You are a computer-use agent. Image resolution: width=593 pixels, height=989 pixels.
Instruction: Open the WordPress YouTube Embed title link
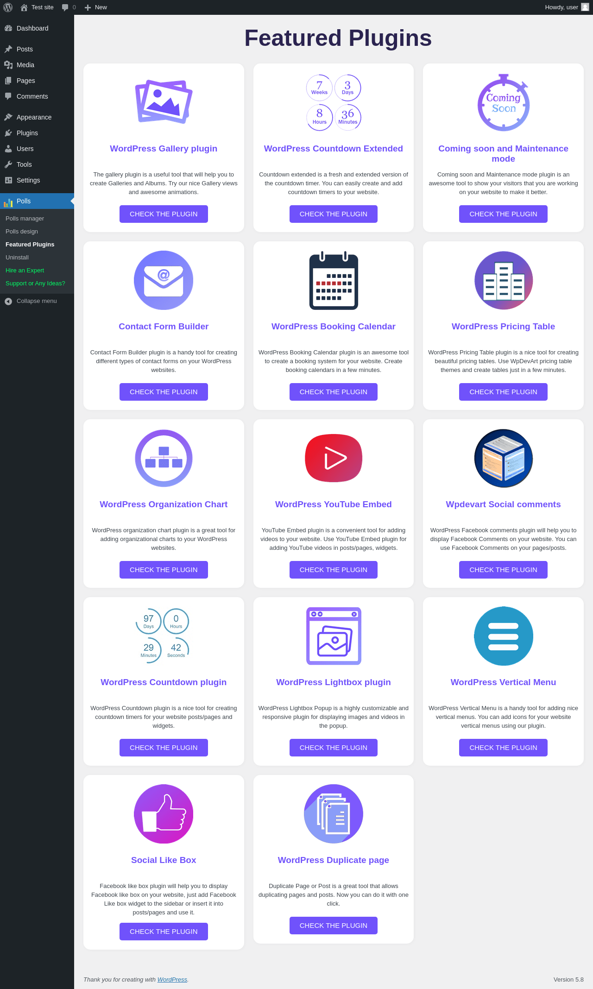tap(334, 504)
